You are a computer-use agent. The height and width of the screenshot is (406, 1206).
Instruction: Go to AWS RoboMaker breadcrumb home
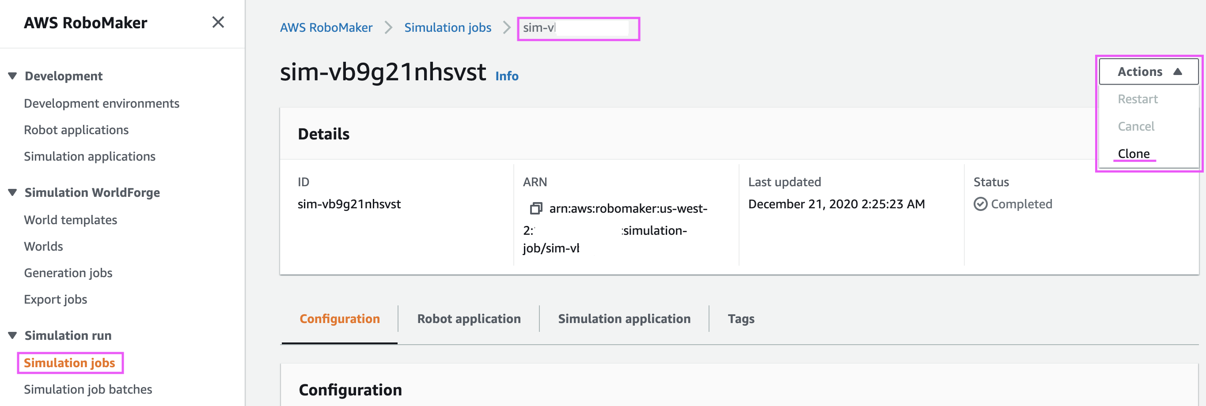(x=326, y=27)
